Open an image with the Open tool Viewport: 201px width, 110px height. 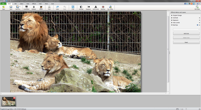pyautogui.click(x=4, y=8)
